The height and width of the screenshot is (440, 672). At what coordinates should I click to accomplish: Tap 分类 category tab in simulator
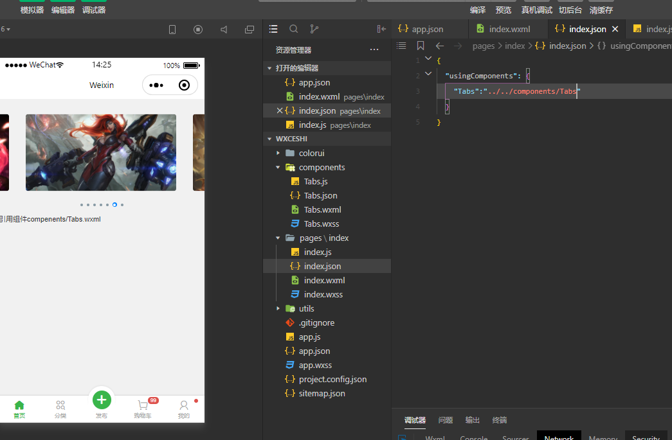pyautogui.click(x=60, y=410)
